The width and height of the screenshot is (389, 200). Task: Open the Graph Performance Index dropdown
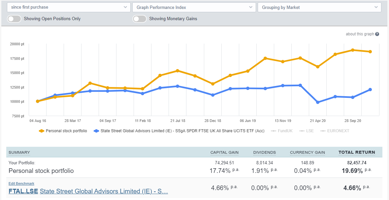[194, 7]
